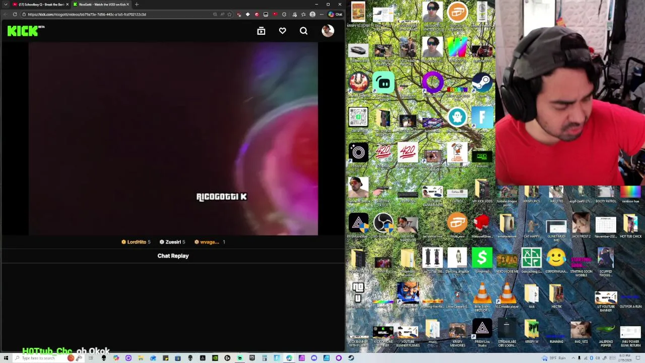This screenshot has width=645, height=363.
Task: Open the KRISPY PICS folder
Action: [x=531, y=194]
